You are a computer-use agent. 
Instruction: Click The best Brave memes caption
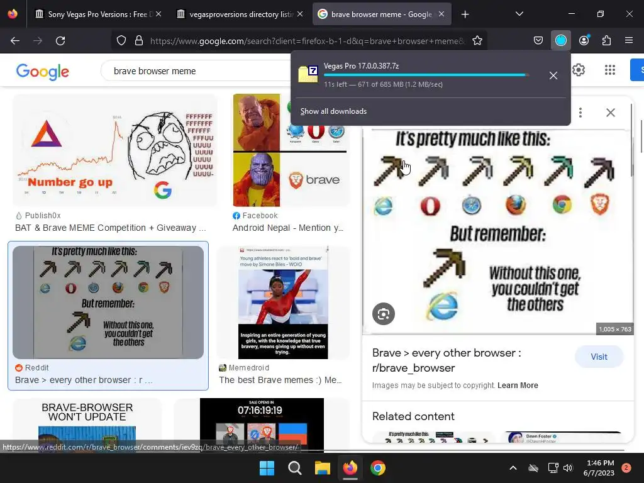coord(280,380)
